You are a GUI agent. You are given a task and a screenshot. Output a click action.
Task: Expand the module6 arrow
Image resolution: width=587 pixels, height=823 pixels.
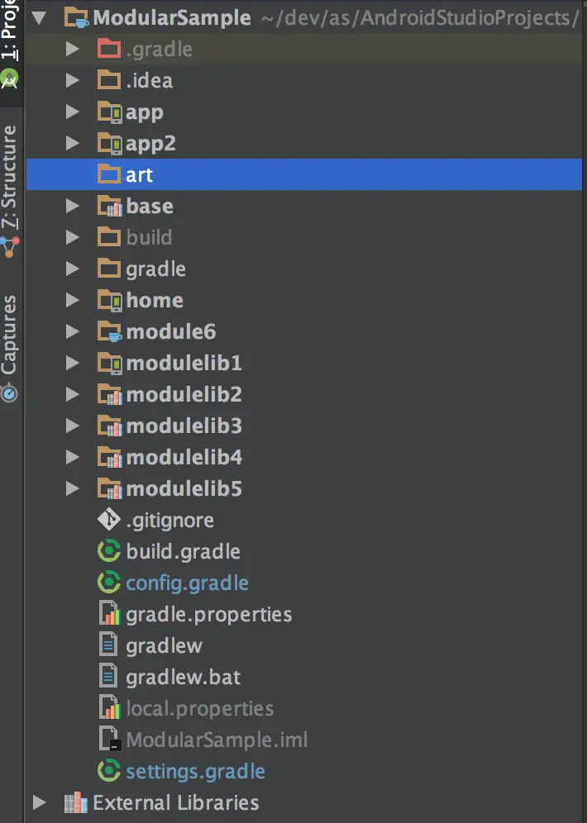point(73,331)
